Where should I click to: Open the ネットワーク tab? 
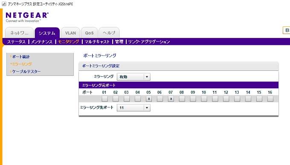point(19,33)
